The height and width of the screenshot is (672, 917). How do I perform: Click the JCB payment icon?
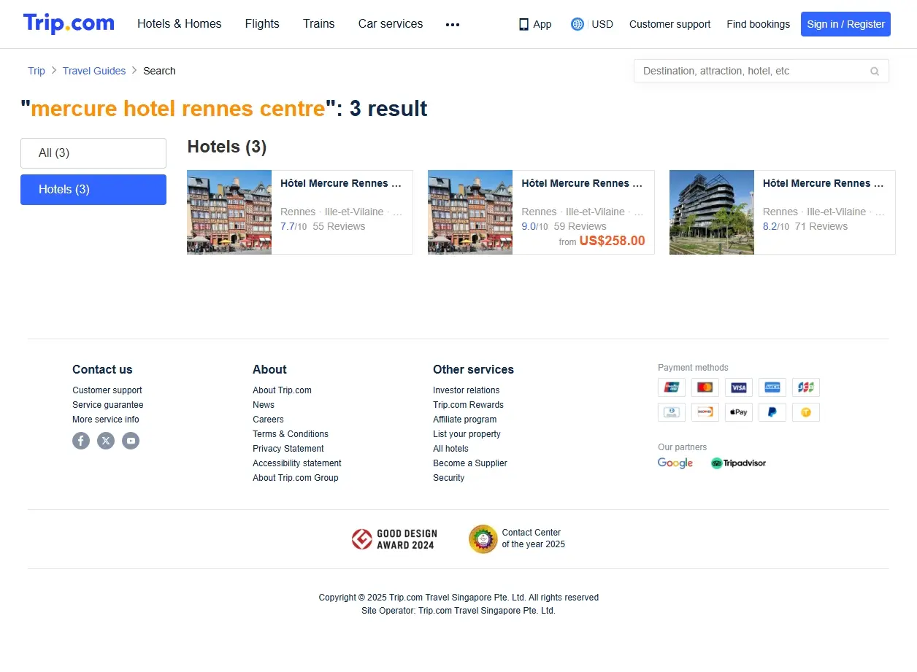coord(806,387)
